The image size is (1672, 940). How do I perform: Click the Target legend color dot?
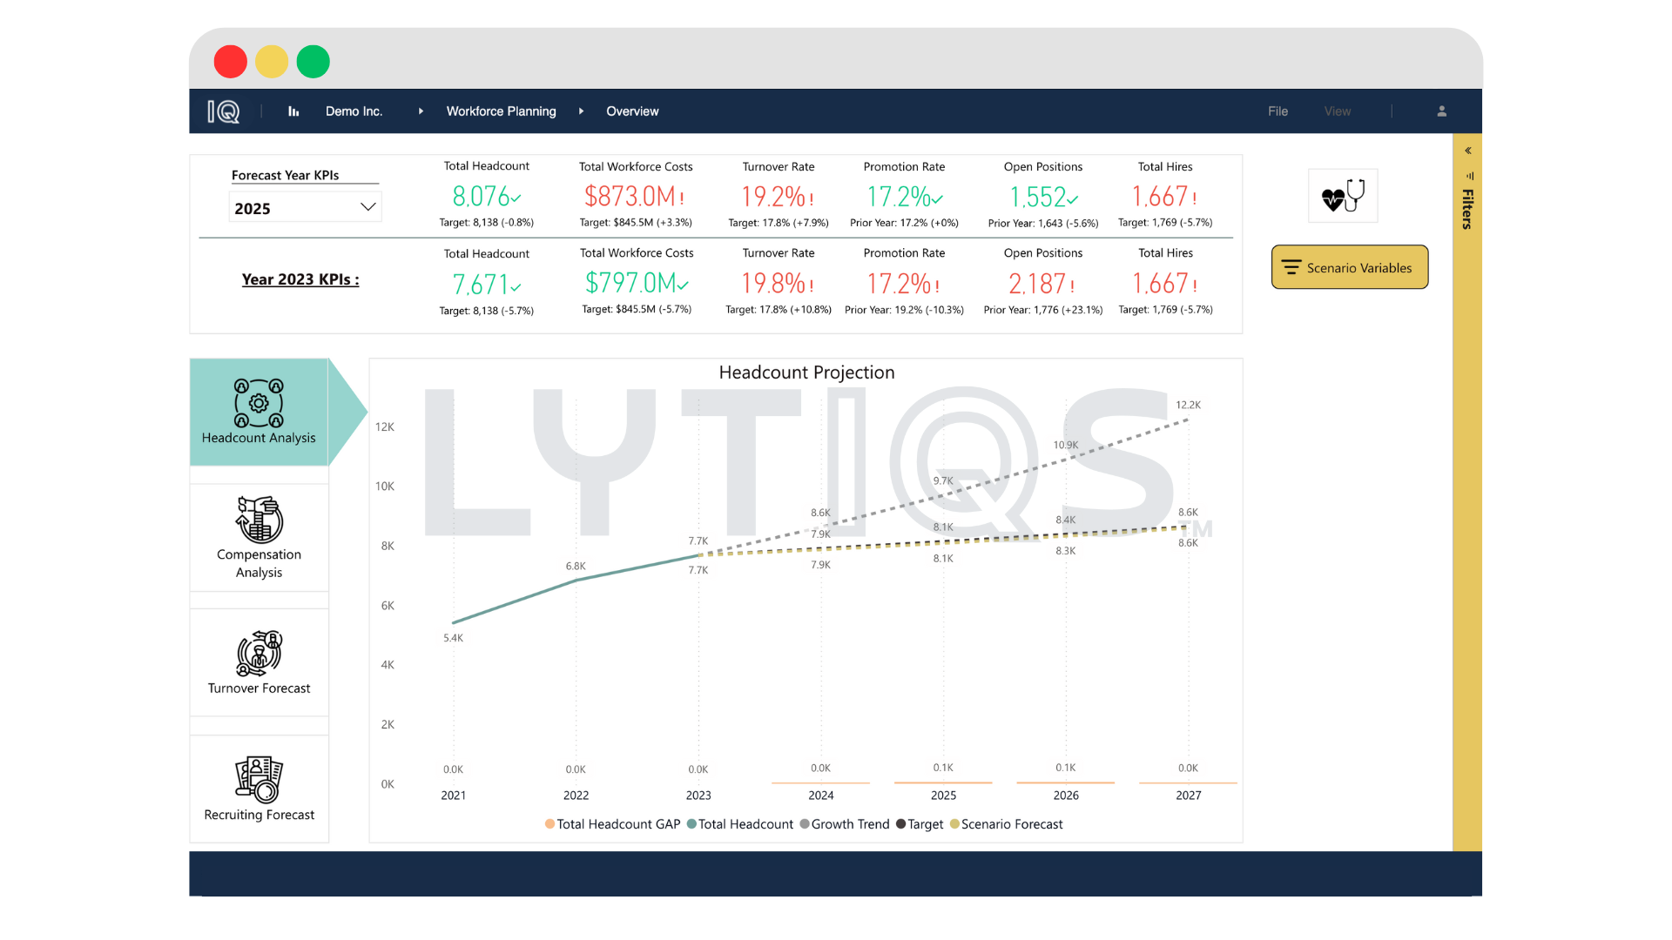click(x=900, y=824)
